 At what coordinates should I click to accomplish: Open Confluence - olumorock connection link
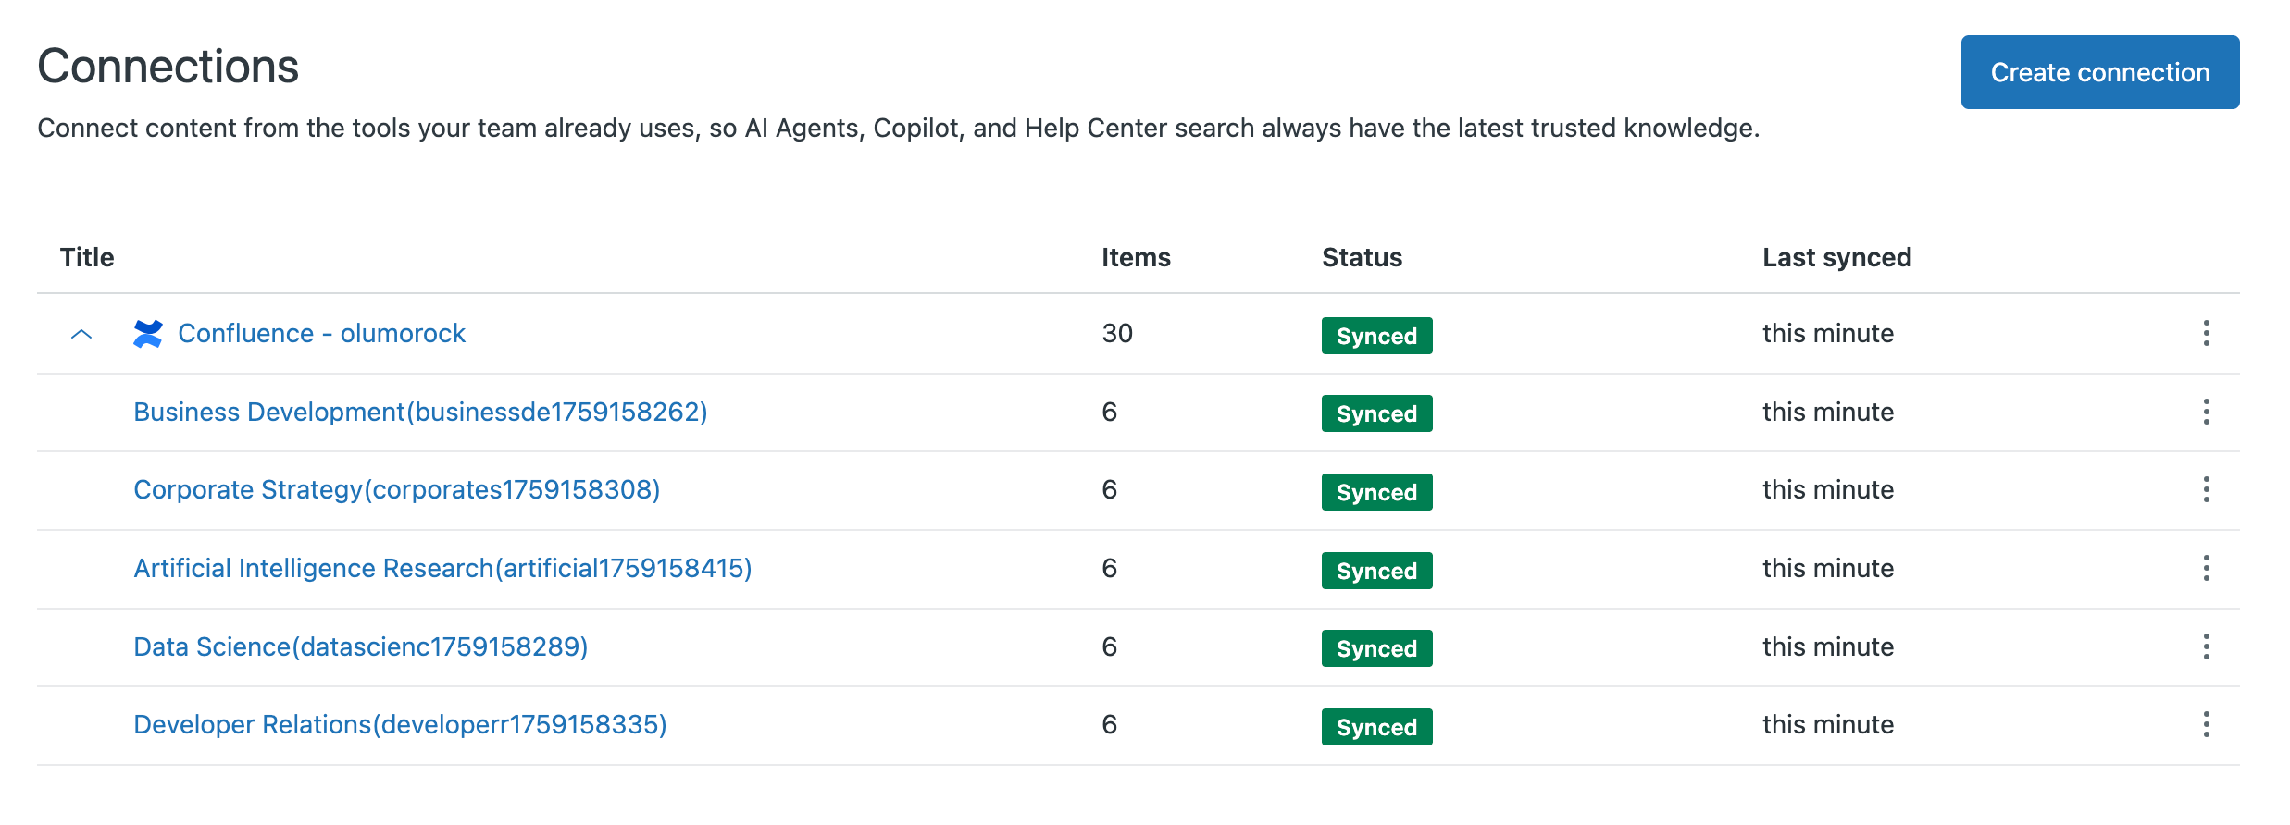pos(321,333)
